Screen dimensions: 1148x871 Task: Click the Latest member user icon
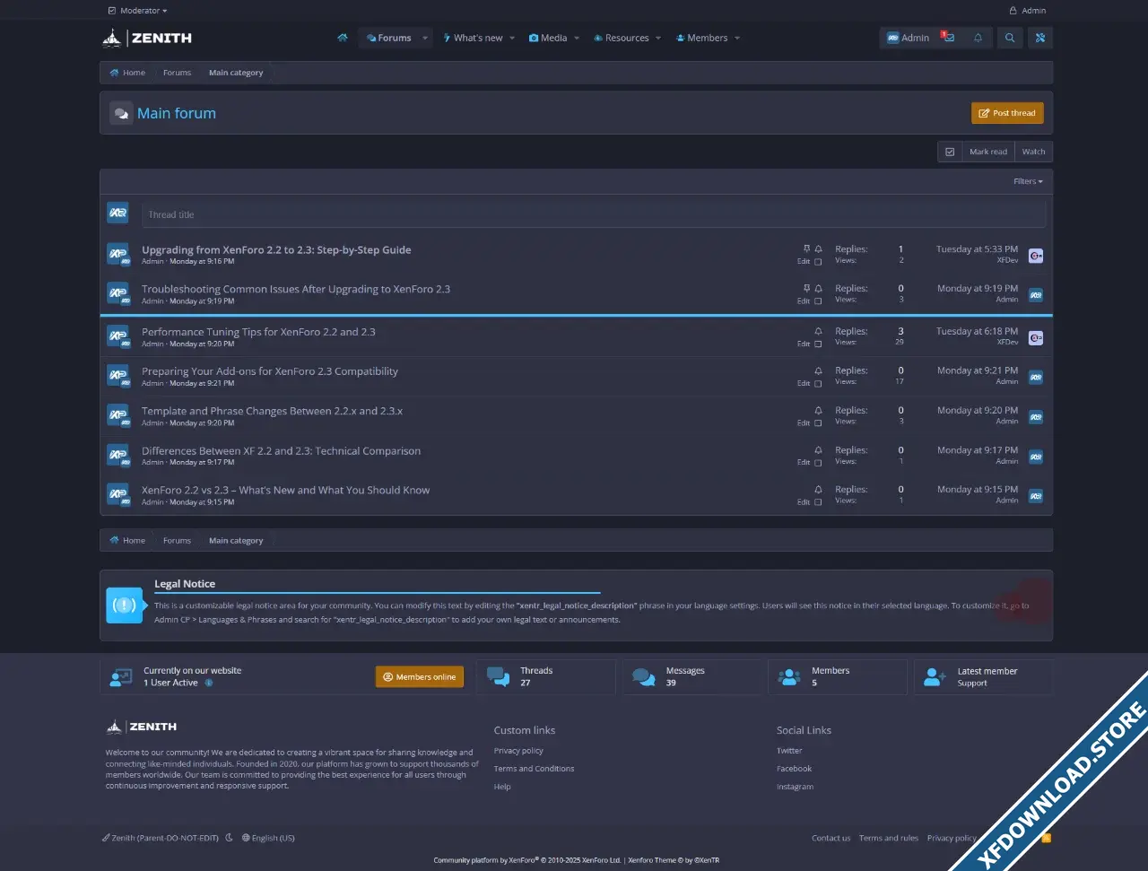point(935,677)
